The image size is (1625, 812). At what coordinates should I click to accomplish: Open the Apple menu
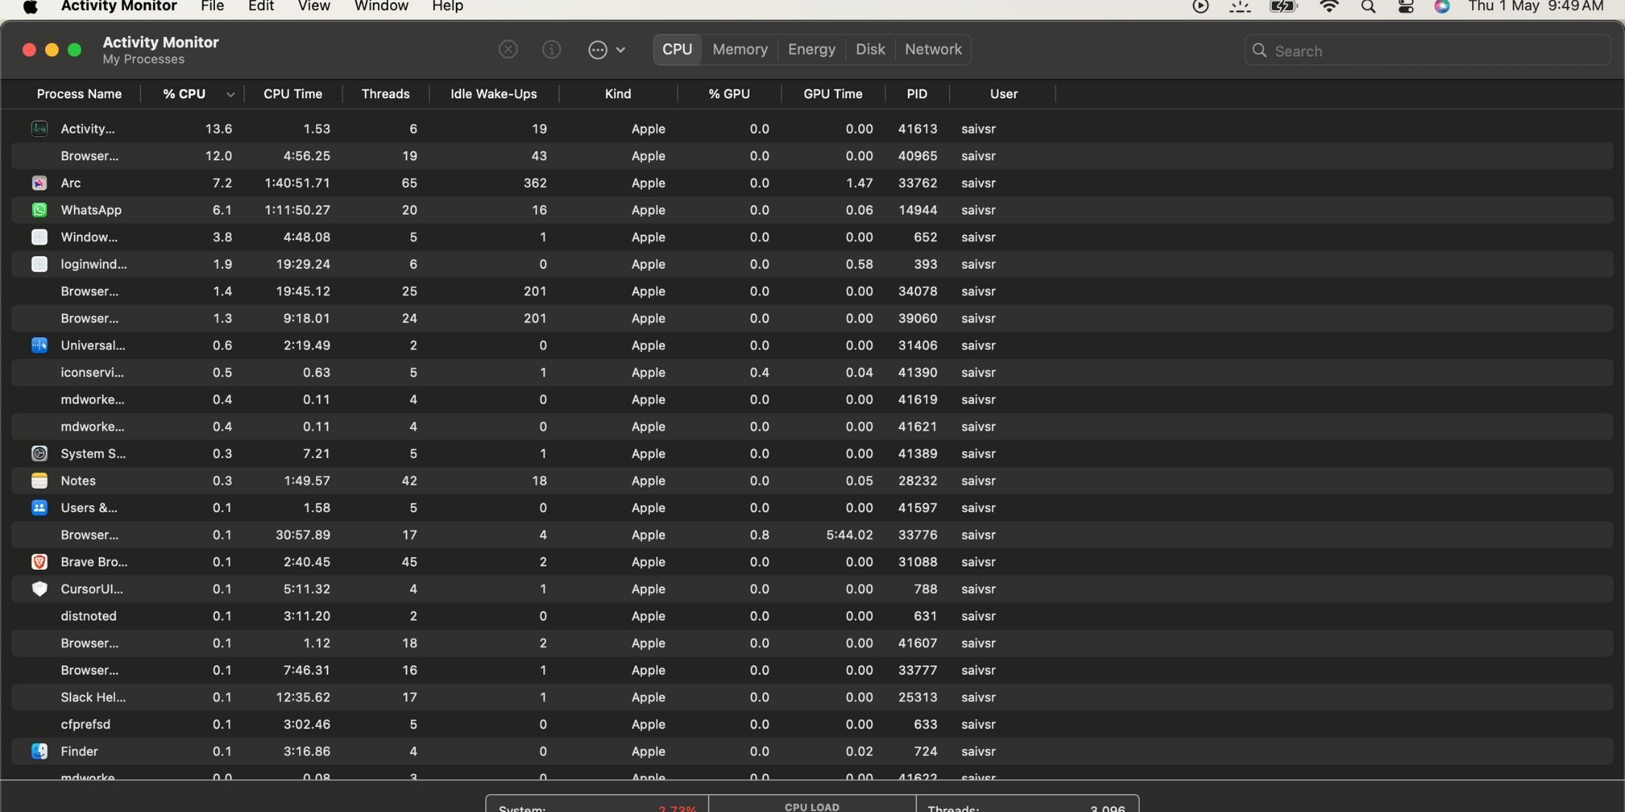point(30,7)
